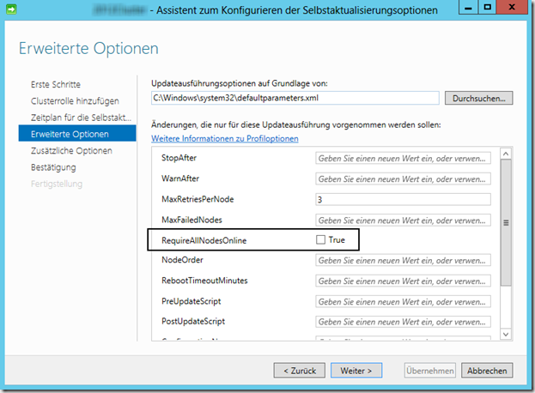
Task: Focus the StopAfter value field
Action: point(403,158)
